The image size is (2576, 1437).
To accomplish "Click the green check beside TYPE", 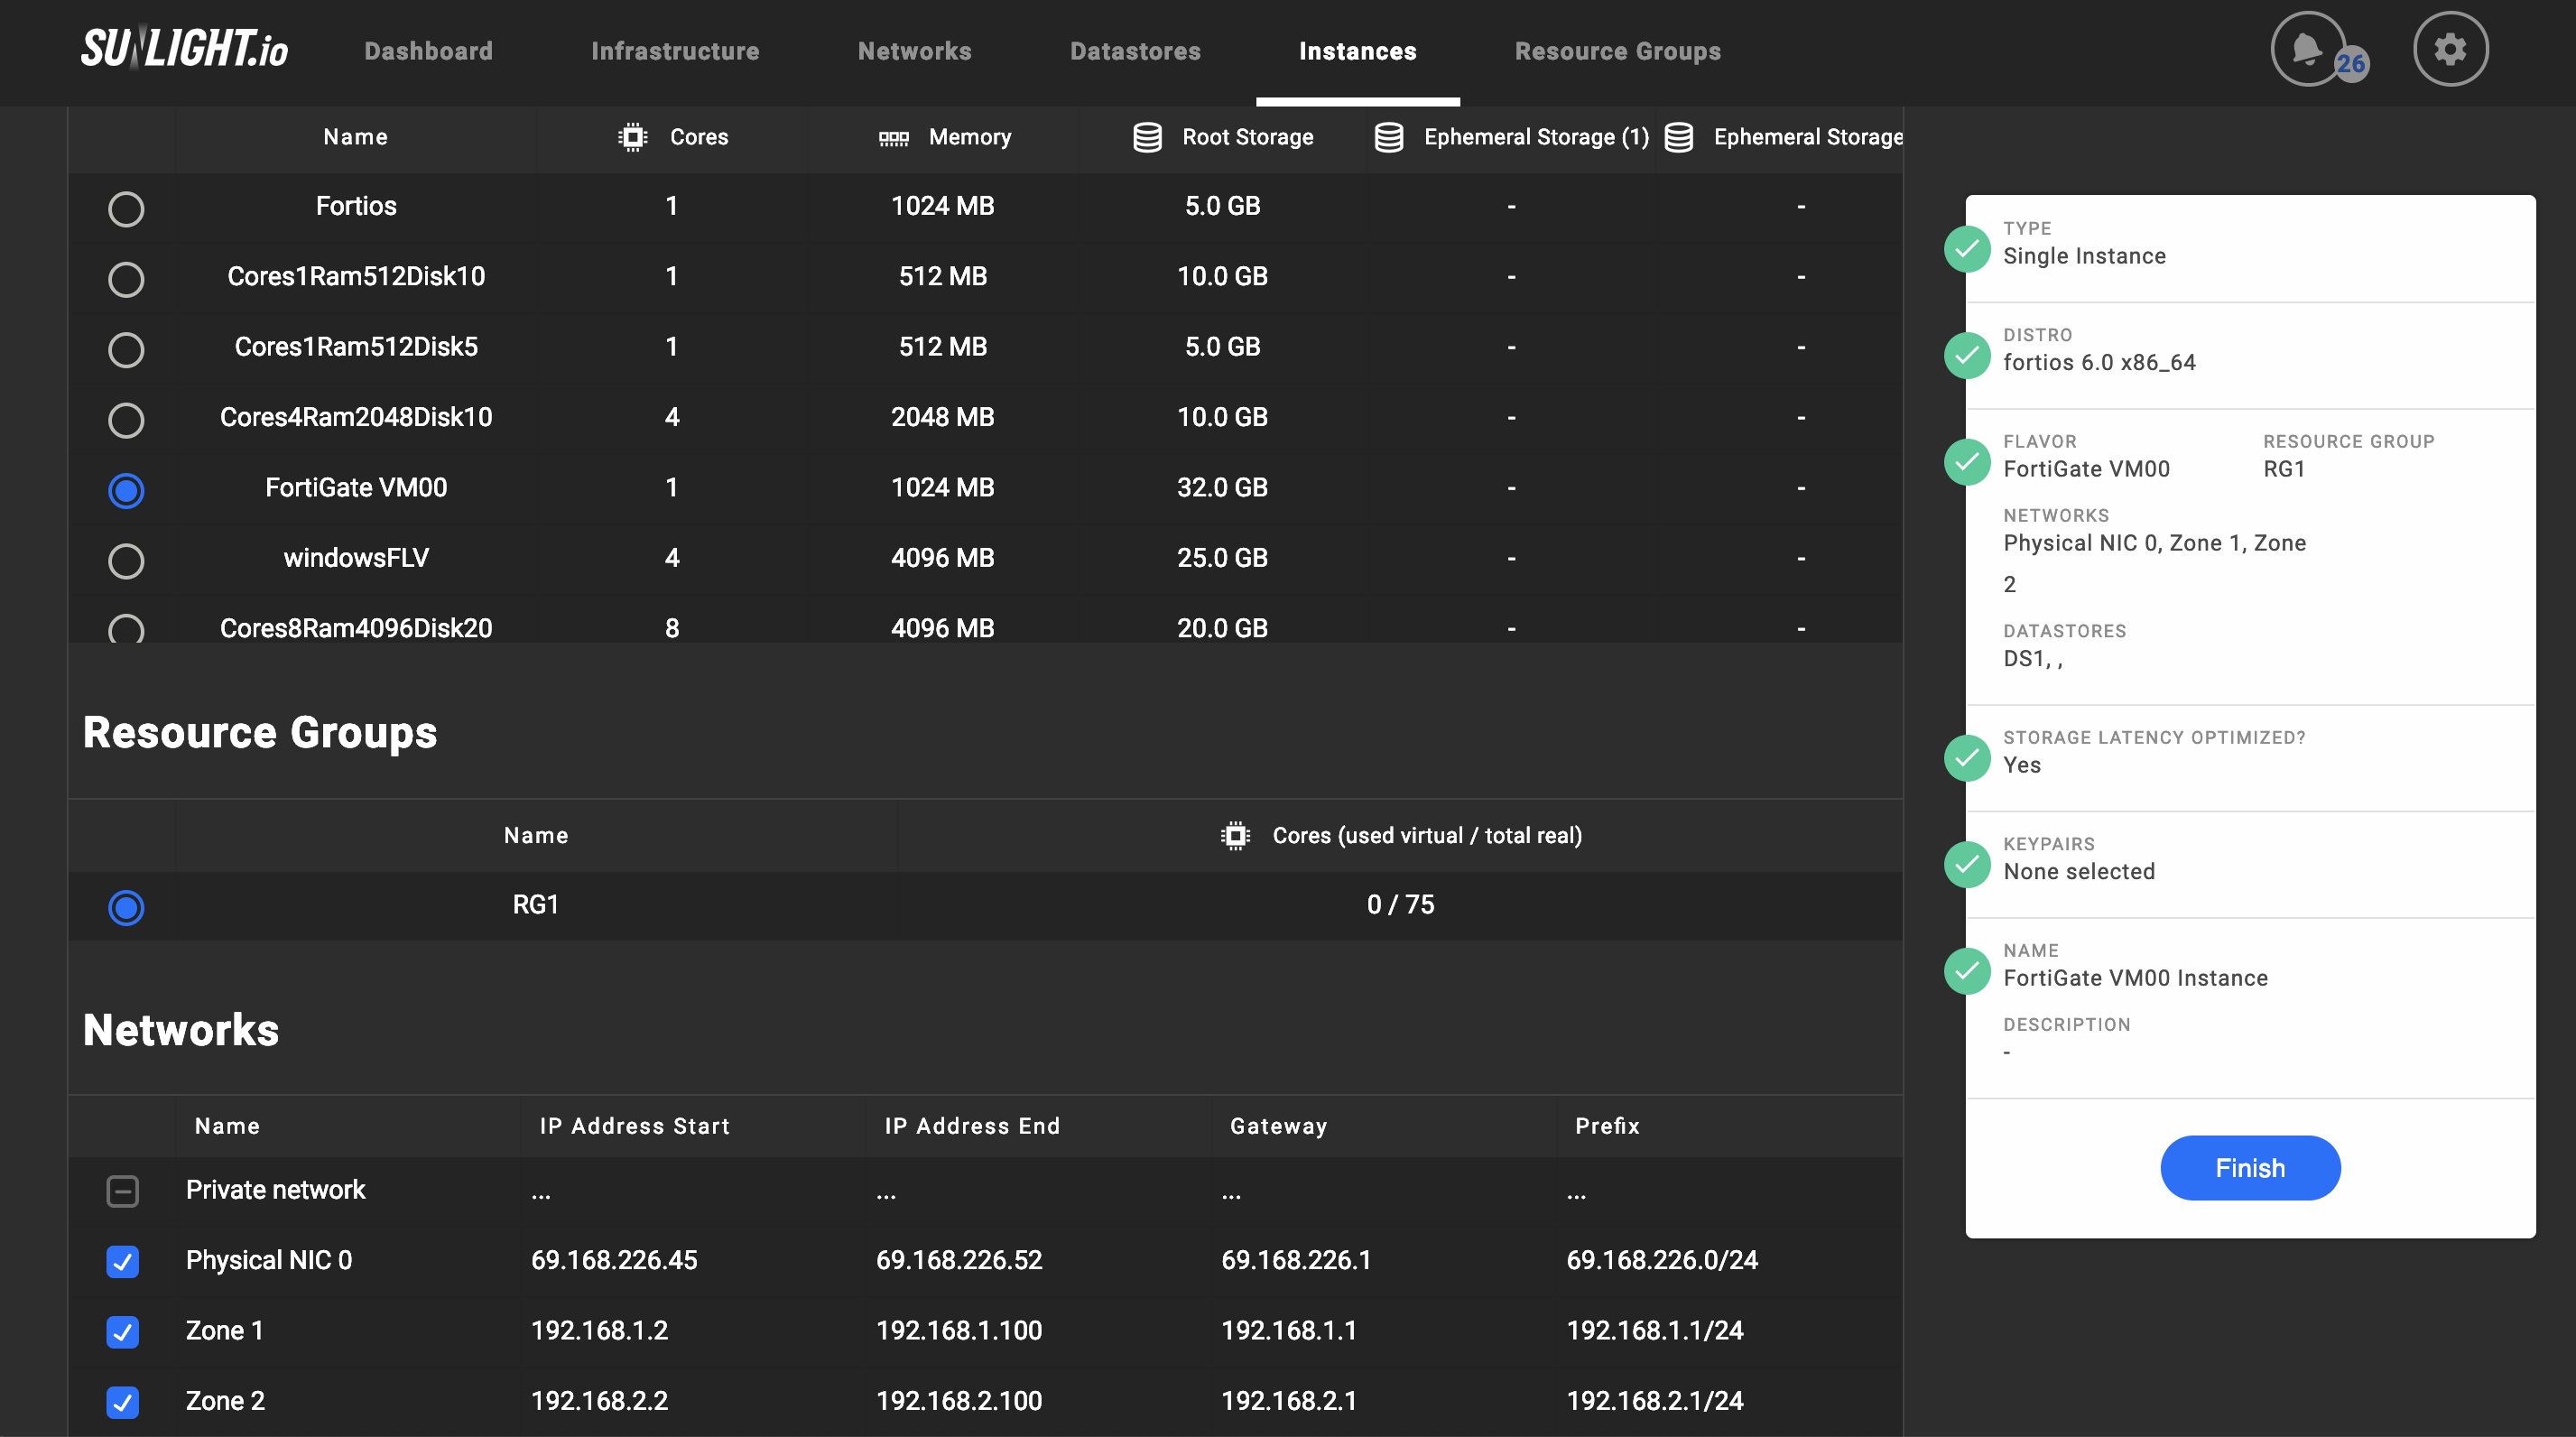I will 1967,248.
